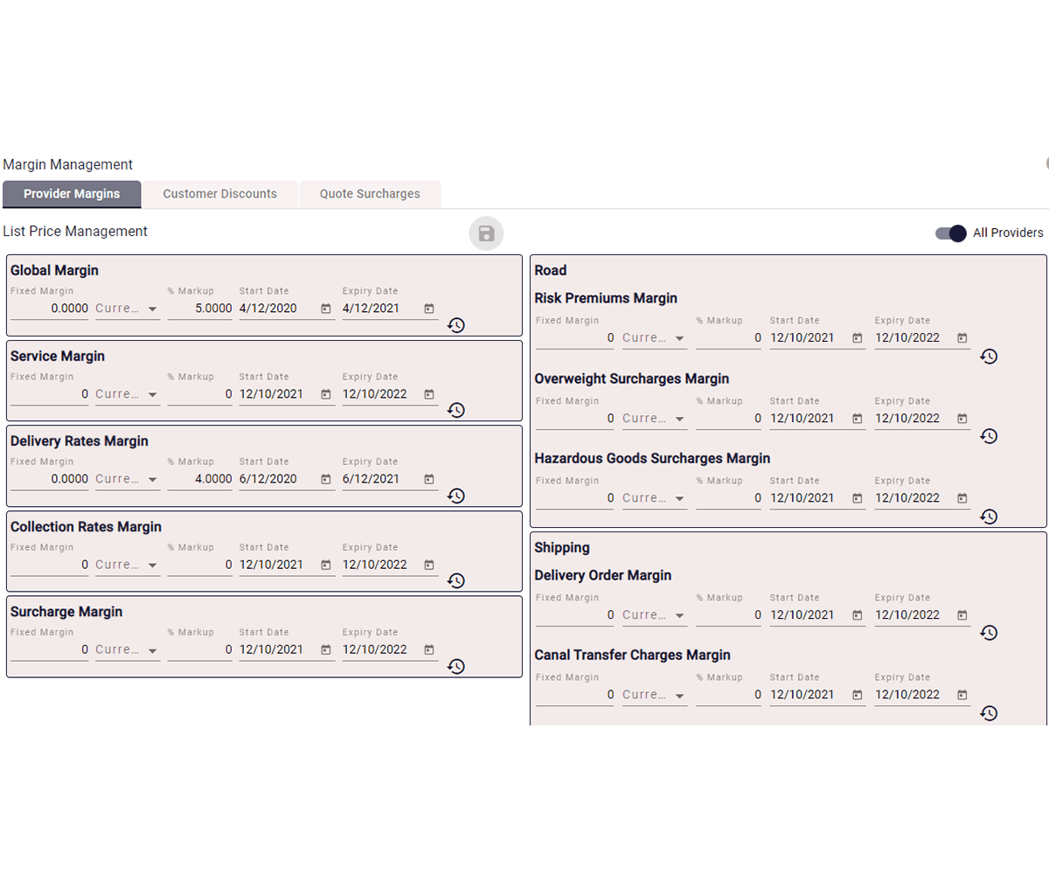Open the Start Date calendar for Hazardous Goods Surcharges
This screenshot has width=1049, height=874.
pyautogui.click(x=858, y=498)
